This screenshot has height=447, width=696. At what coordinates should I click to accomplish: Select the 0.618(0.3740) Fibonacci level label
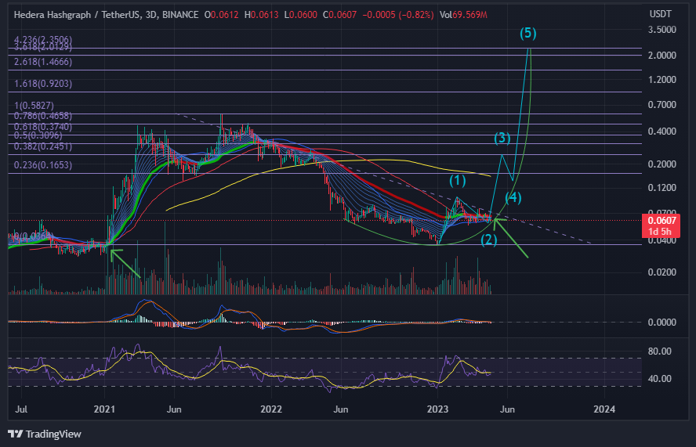click(x=43, y=127)
